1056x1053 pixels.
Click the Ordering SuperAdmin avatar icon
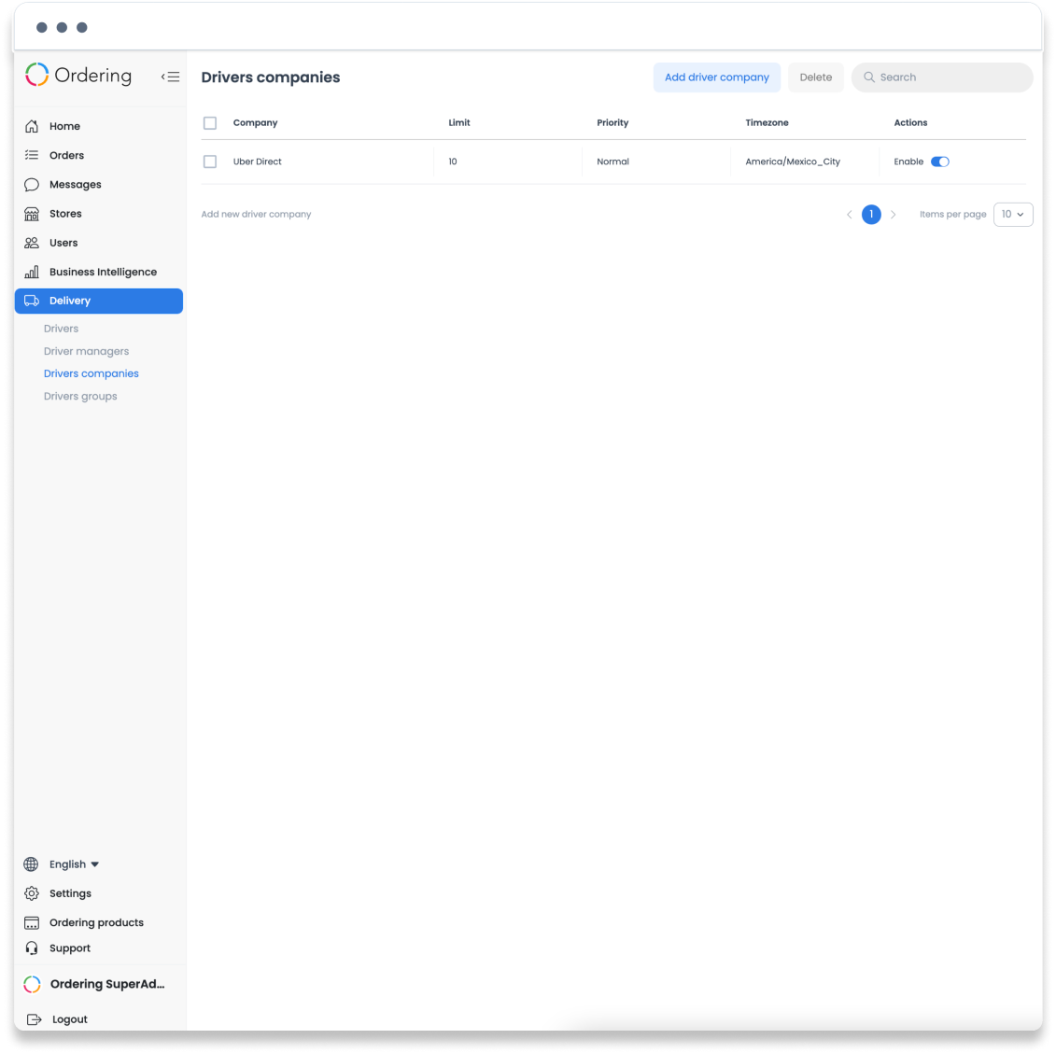33,984
